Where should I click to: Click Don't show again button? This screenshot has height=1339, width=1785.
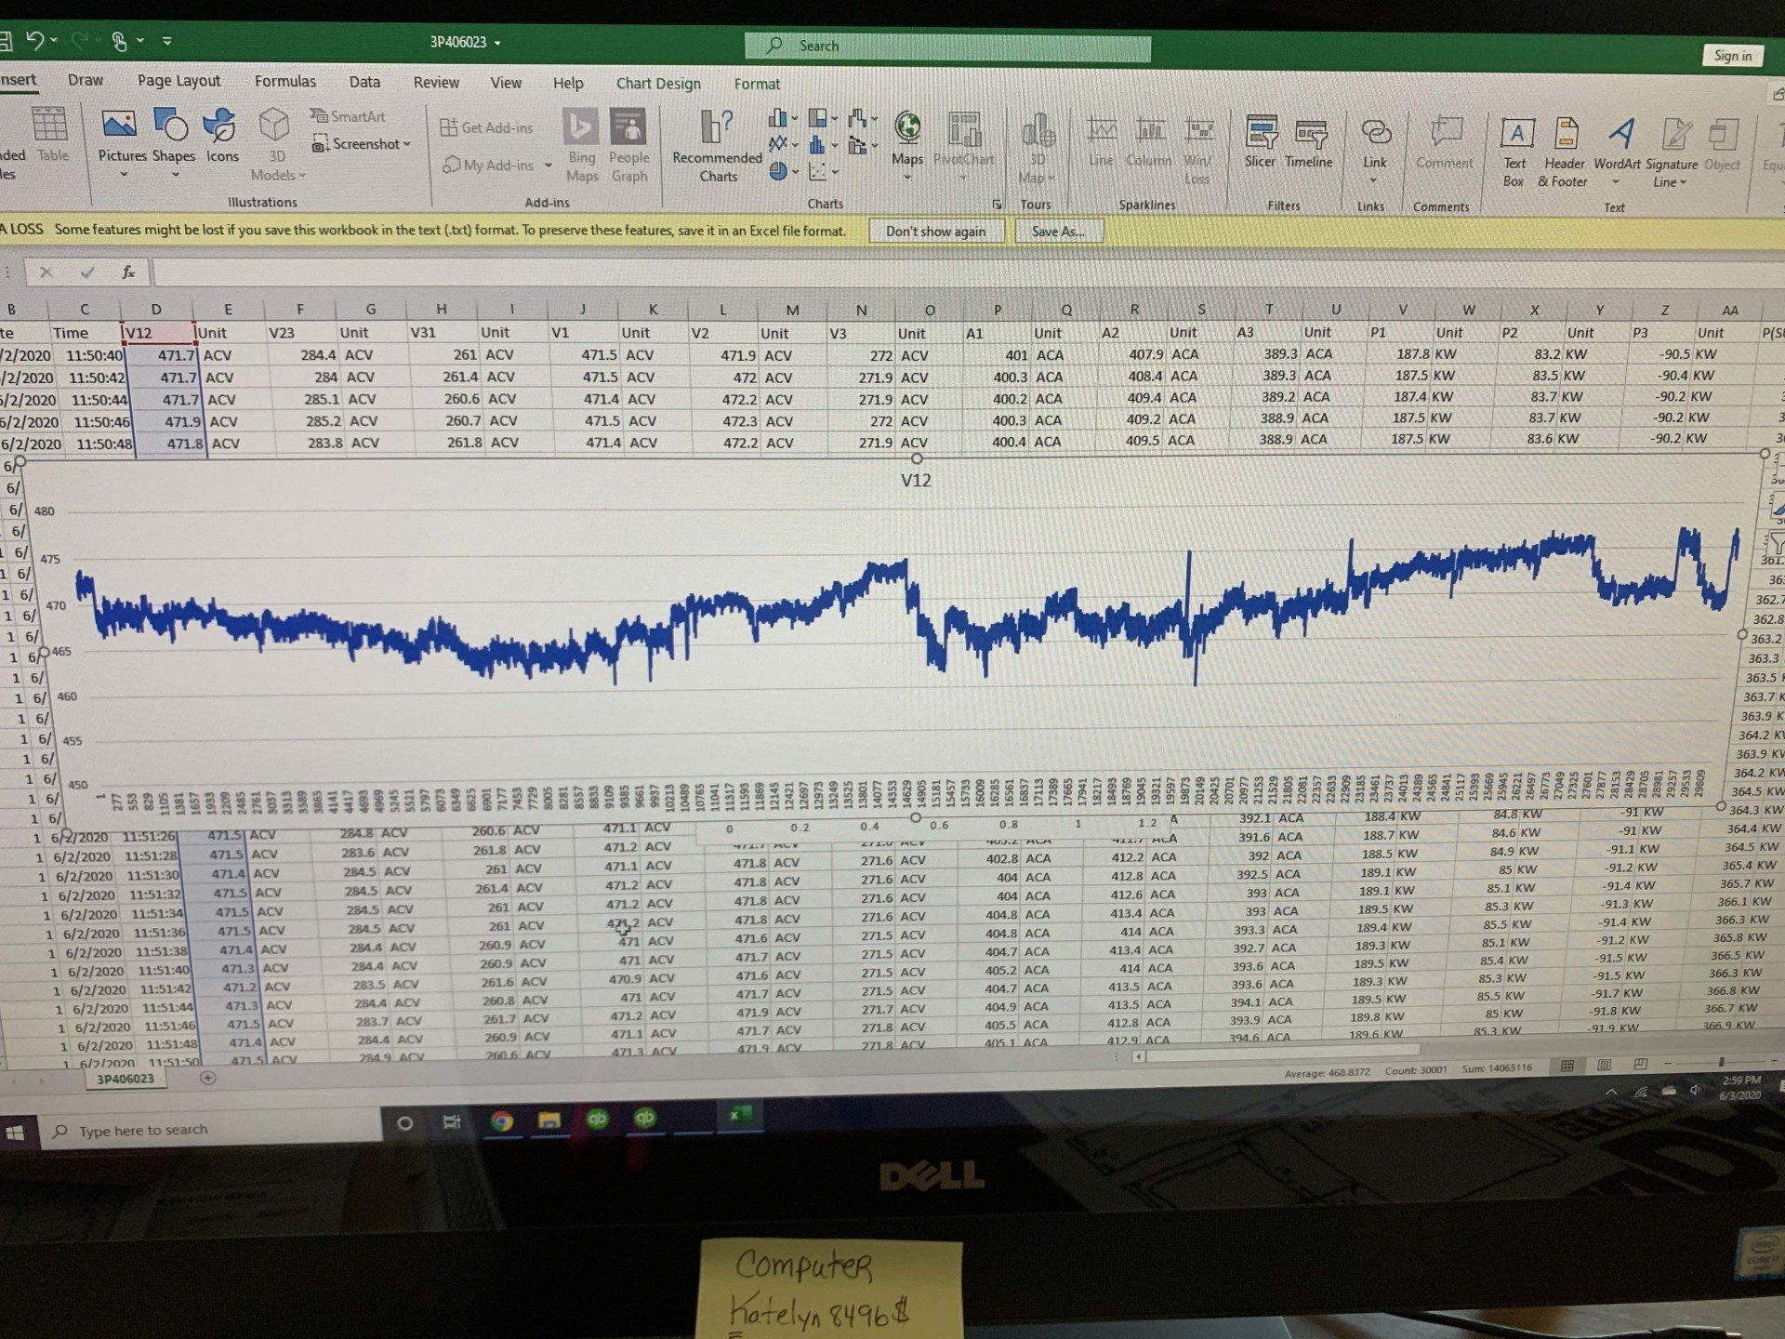pos(935,232)
